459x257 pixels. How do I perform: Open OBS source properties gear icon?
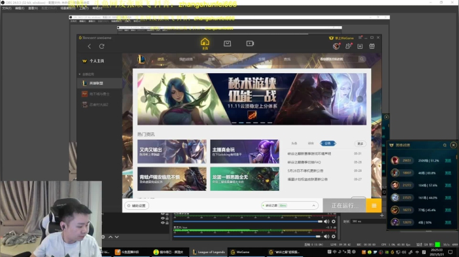click(103, 237)
